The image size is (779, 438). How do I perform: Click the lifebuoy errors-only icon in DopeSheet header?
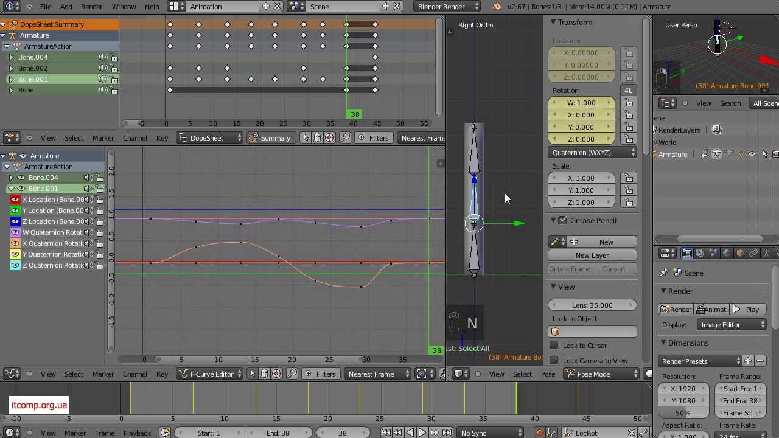tap(329, 137)
